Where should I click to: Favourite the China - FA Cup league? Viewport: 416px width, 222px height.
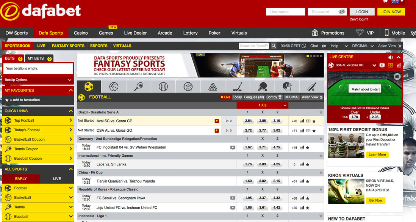(x=321, y=173)
